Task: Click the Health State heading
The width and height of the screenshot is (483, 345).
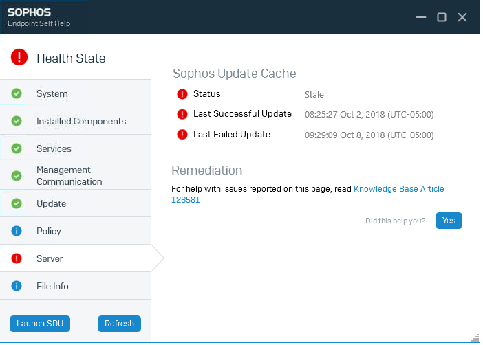Action: (71, 58)
